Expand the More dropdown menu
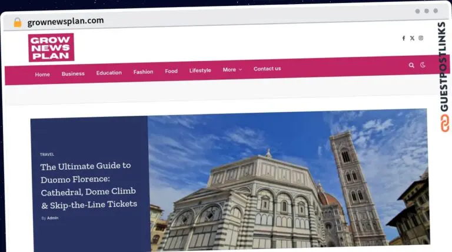 (x=232, y=70)
